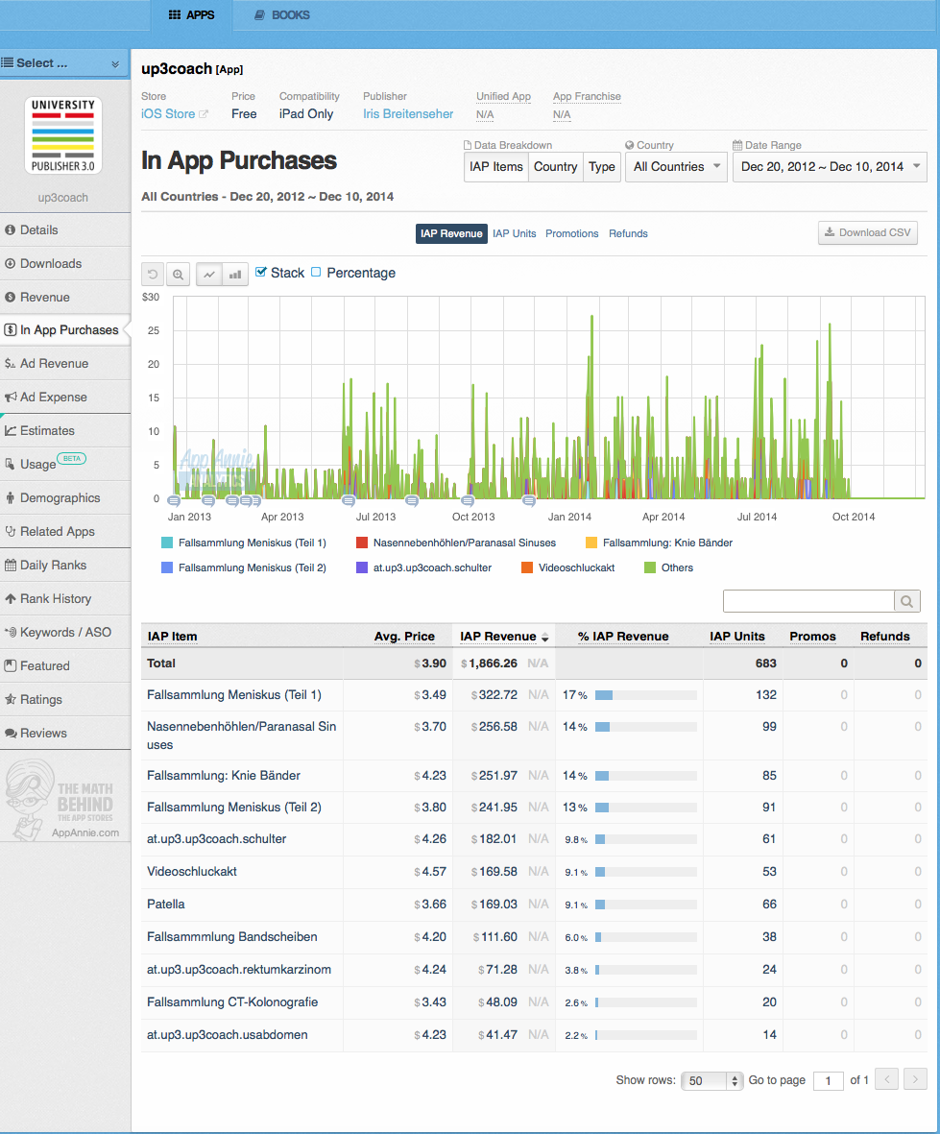This screenshot has height=1134, width=940.
Task: Open Related Apps in the sidebar
Action: 65,532
